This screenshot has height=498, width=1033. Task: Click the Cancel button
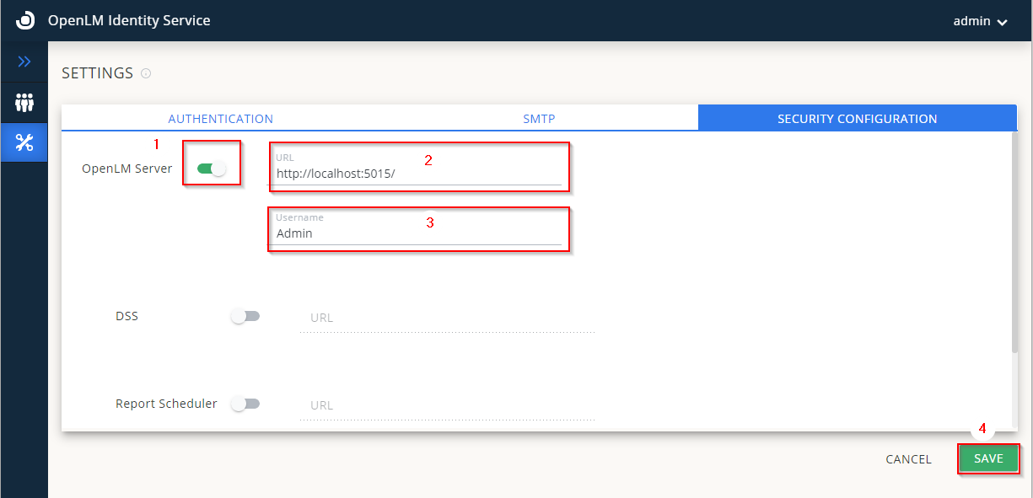tap(908, 459)
